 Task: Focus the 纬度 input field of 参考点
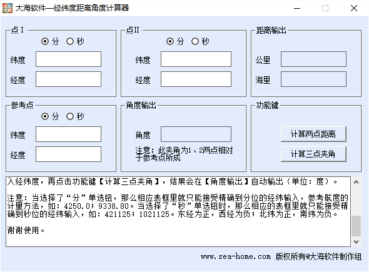68,134
